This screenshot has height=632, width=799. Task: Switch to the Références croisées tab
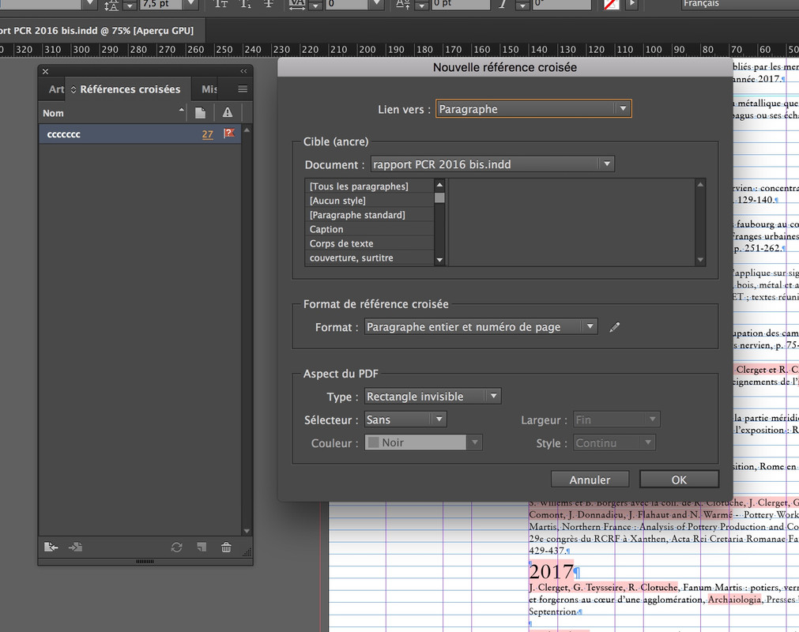click(x=130, y=89)
